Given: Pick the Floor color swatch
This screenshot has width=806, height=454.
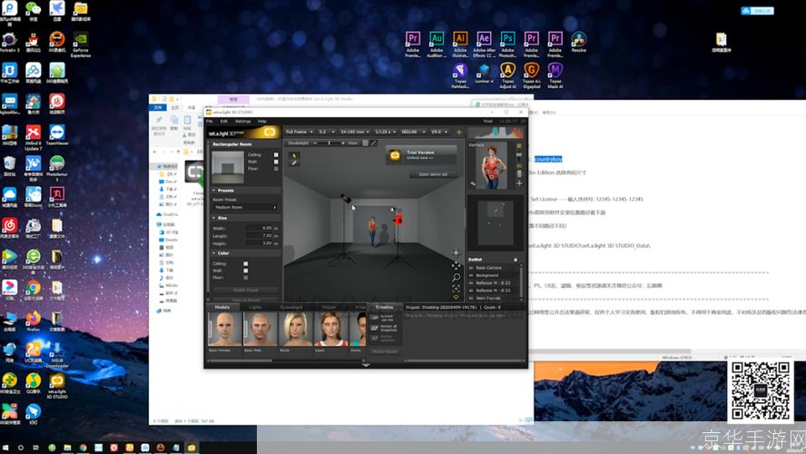Looking at the screenshot, I should (x=246, y=278).
